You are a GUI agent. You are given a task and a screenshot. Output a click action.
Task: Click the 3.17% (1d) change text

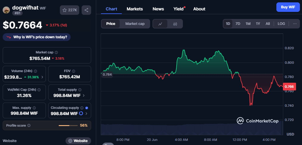point(58,25)
